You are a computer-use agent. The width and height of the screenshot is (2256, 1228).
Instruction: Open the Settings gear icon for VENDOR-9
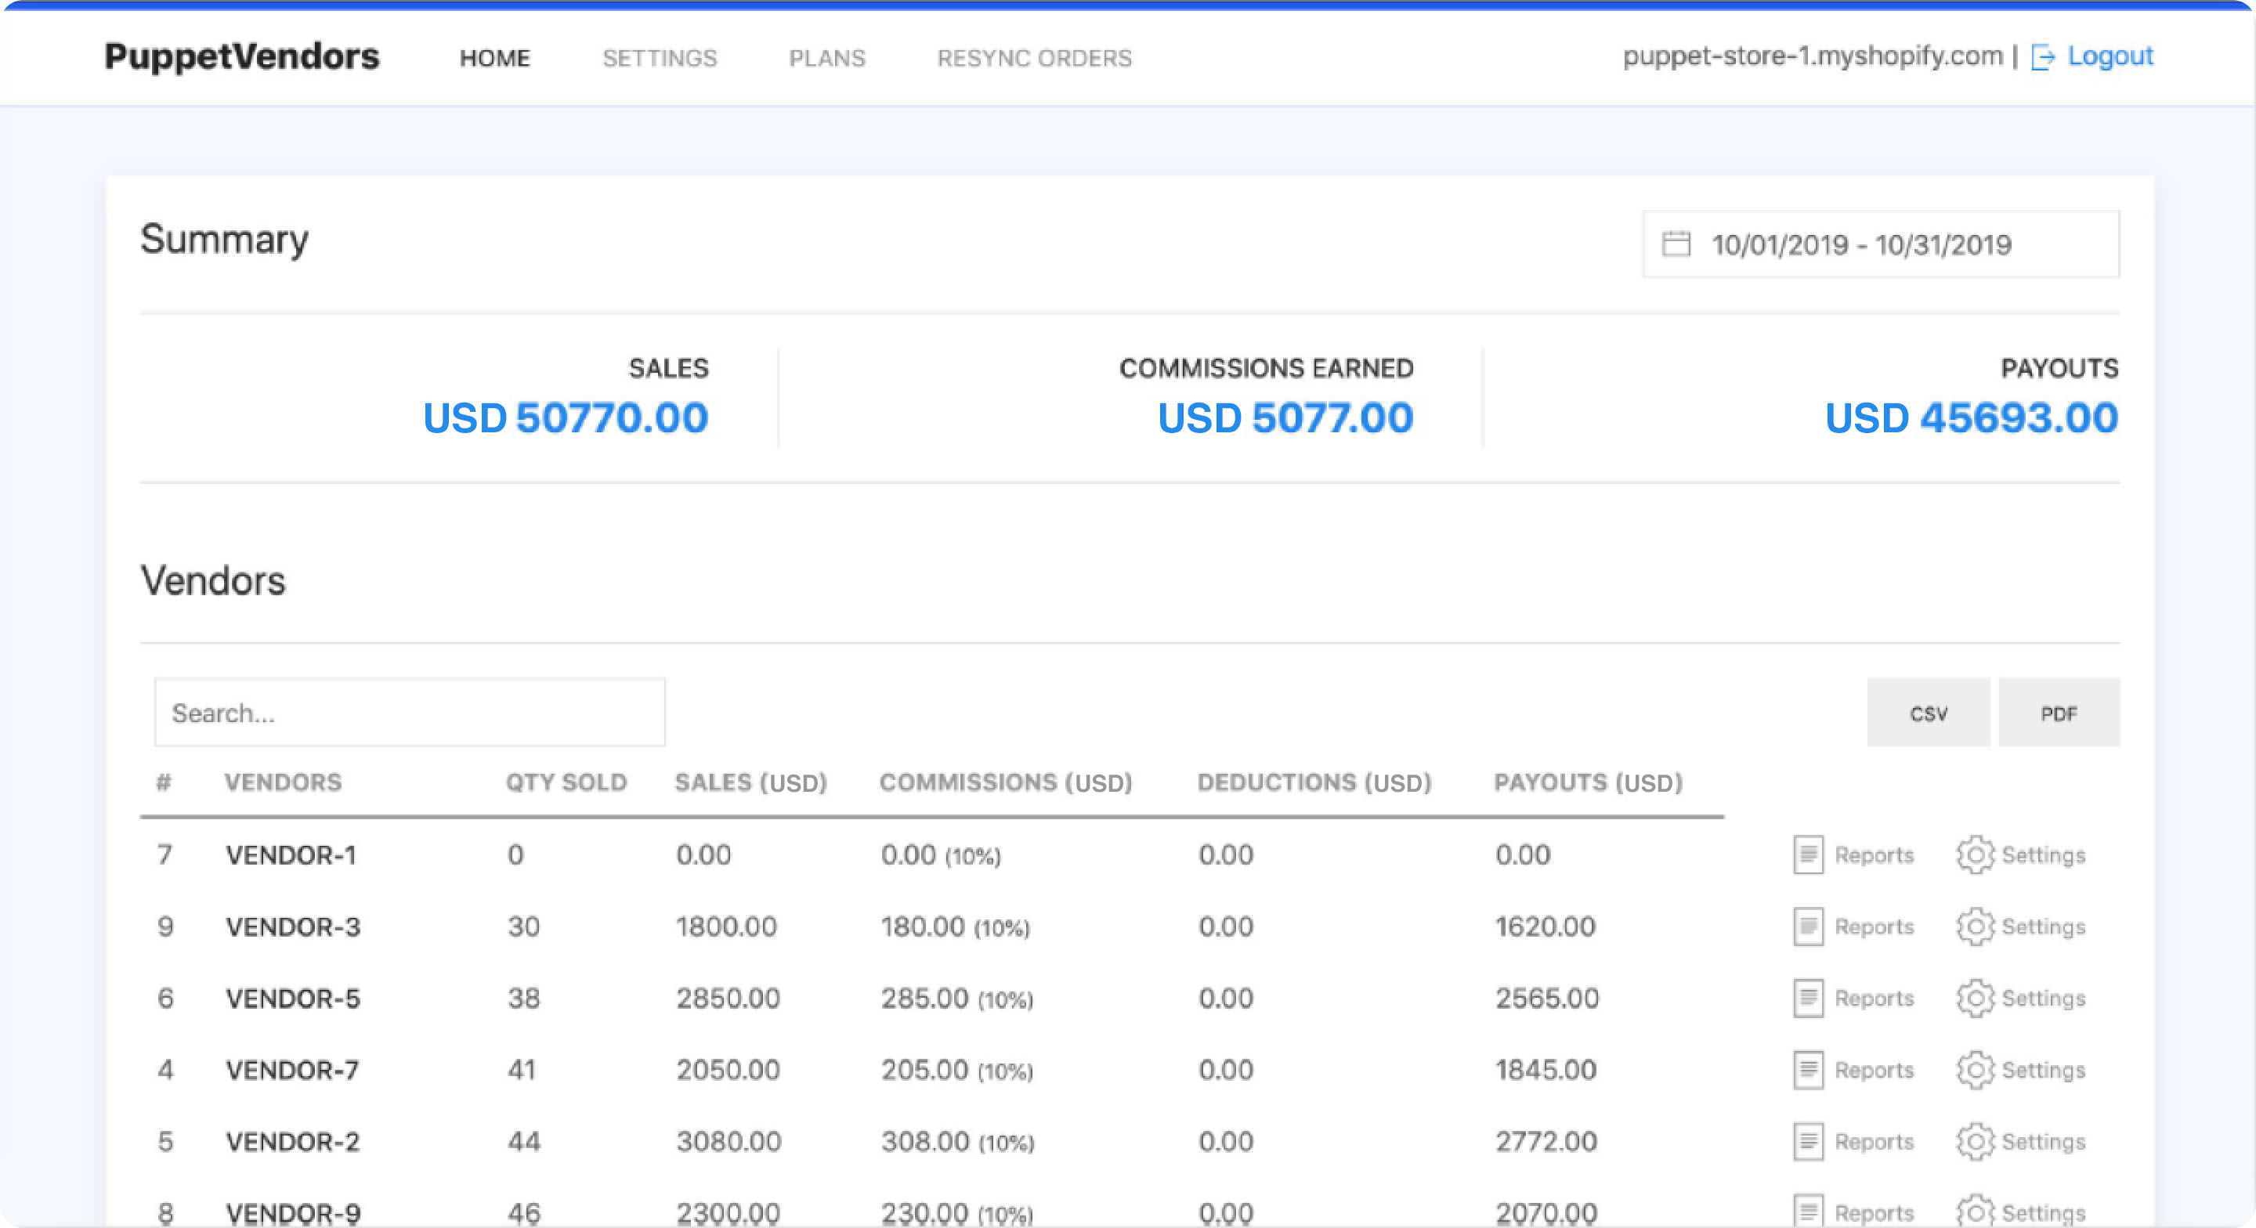point(1975,1212)
